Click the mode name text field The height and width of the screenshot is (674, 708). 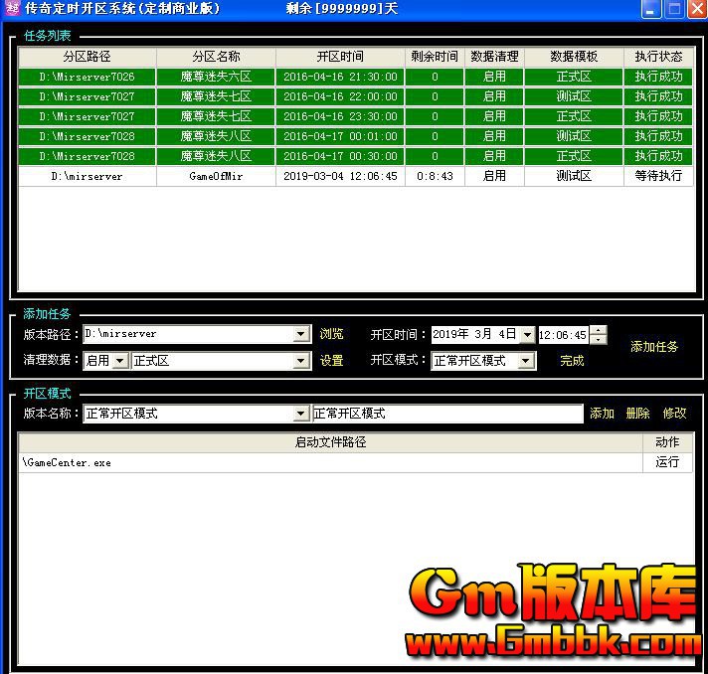[447, 414]
